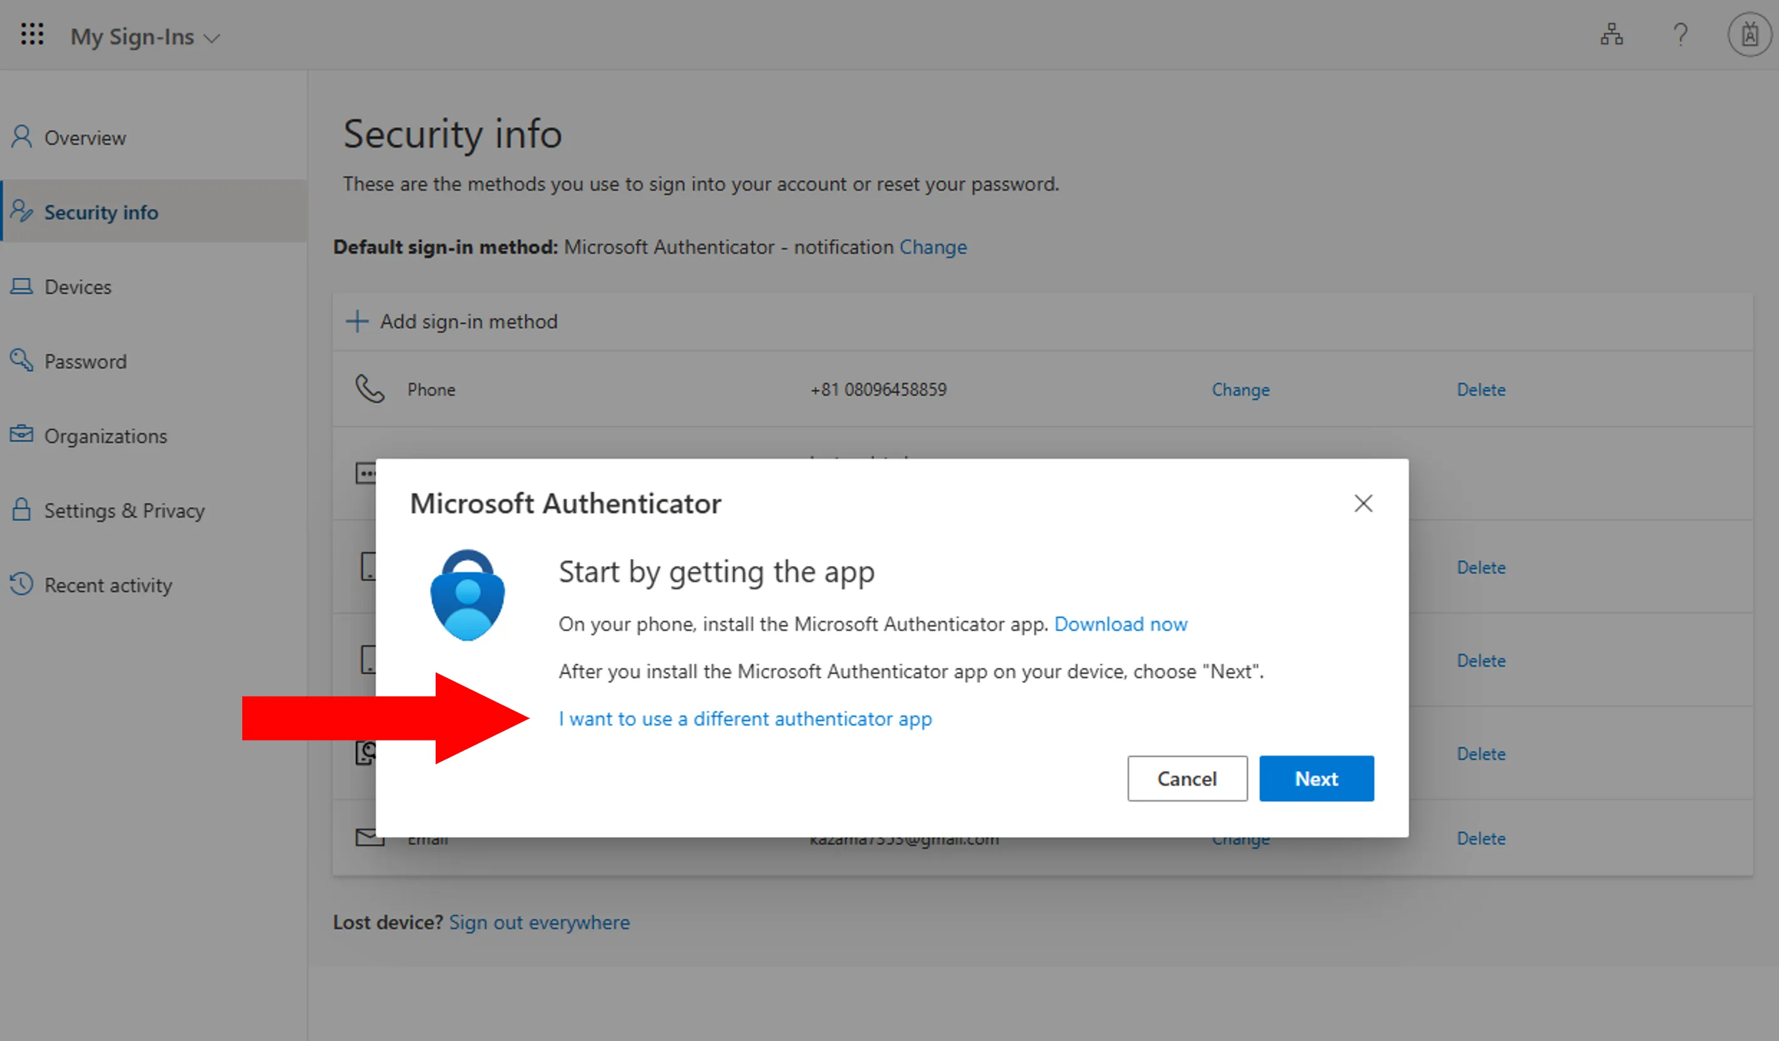Viewport: 1779px width, 1041px height.
Task: Open the organization chart icon
Action: [1612, 34]
